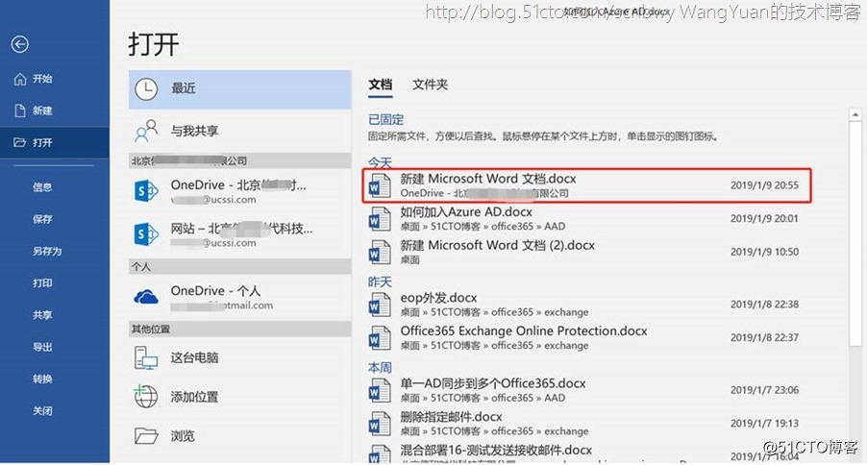Click 另存为 in the sidebar
867x465 pixels.
pos(47,251)
